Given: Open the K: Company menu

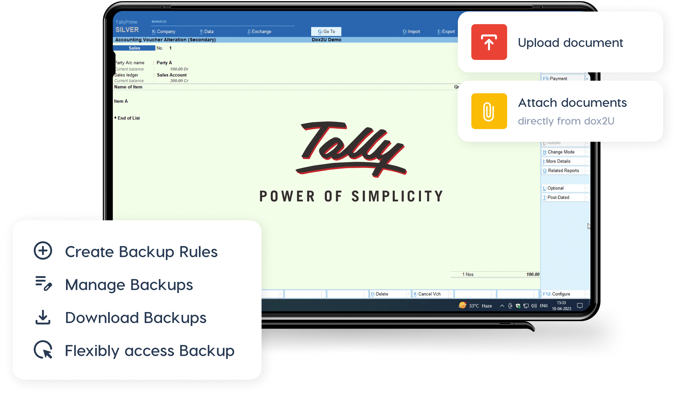Looking at the screenshot, I should click(x=164, y=31).
